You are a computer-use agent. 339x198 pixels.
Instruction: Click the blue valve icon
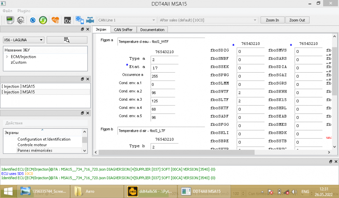[90, 20]
